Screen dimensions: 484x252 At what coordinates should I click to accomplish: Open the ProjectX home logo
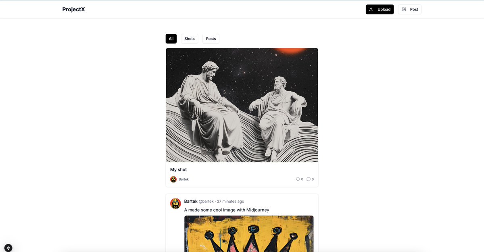73,9
